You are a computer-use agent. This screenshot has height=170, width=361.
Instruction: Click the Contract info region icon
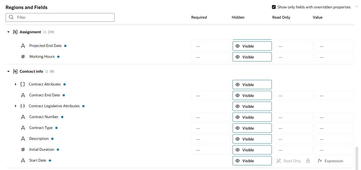click(15, 71)
